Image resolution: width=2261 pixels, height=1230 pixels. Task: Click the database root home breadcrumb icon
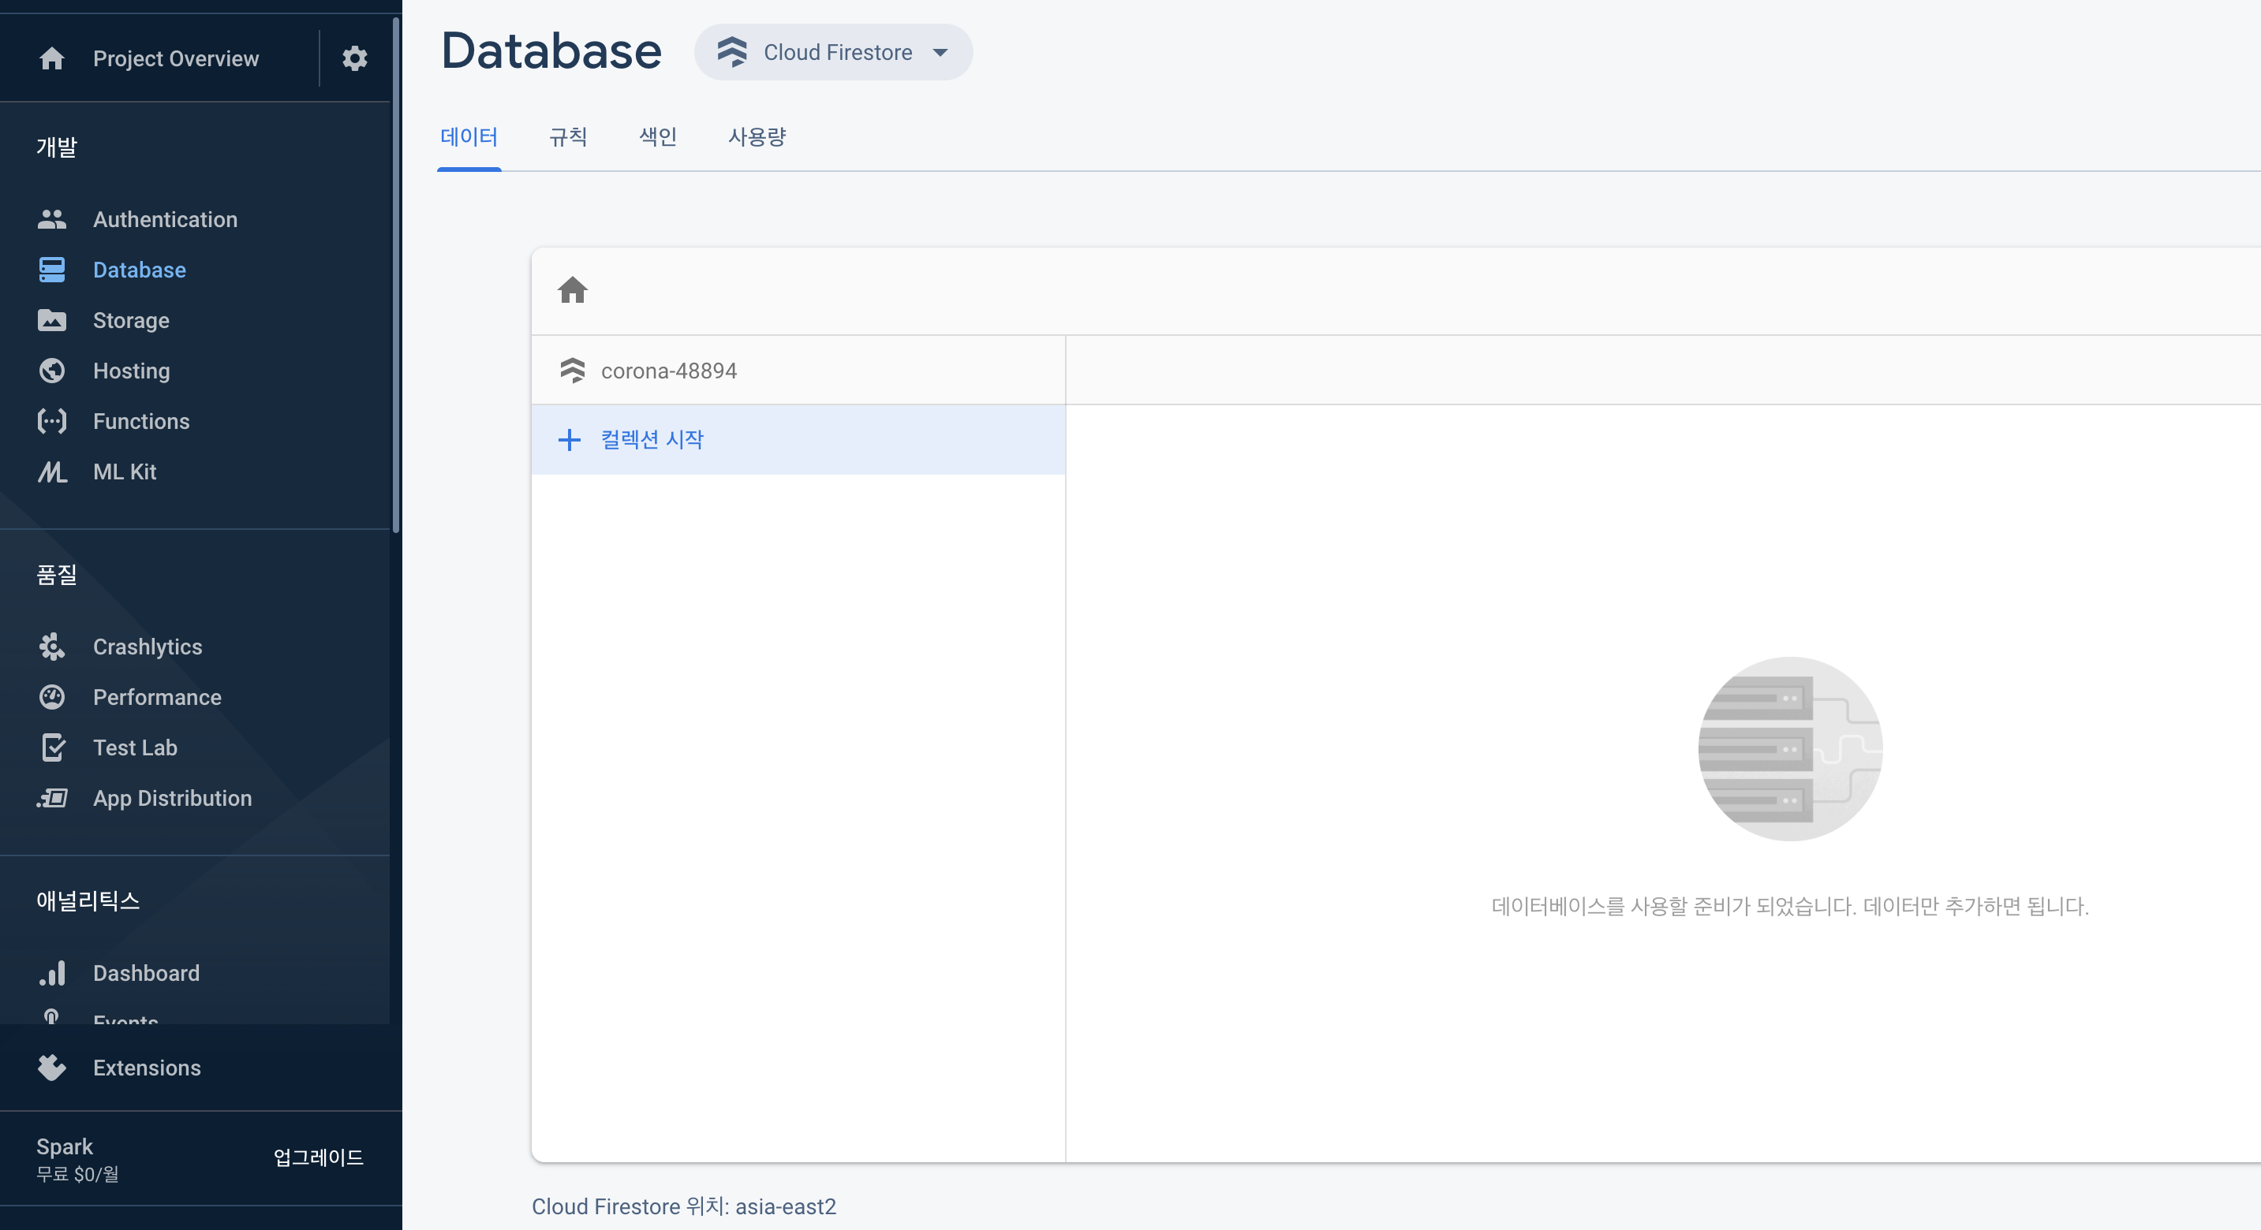point(572,290)
